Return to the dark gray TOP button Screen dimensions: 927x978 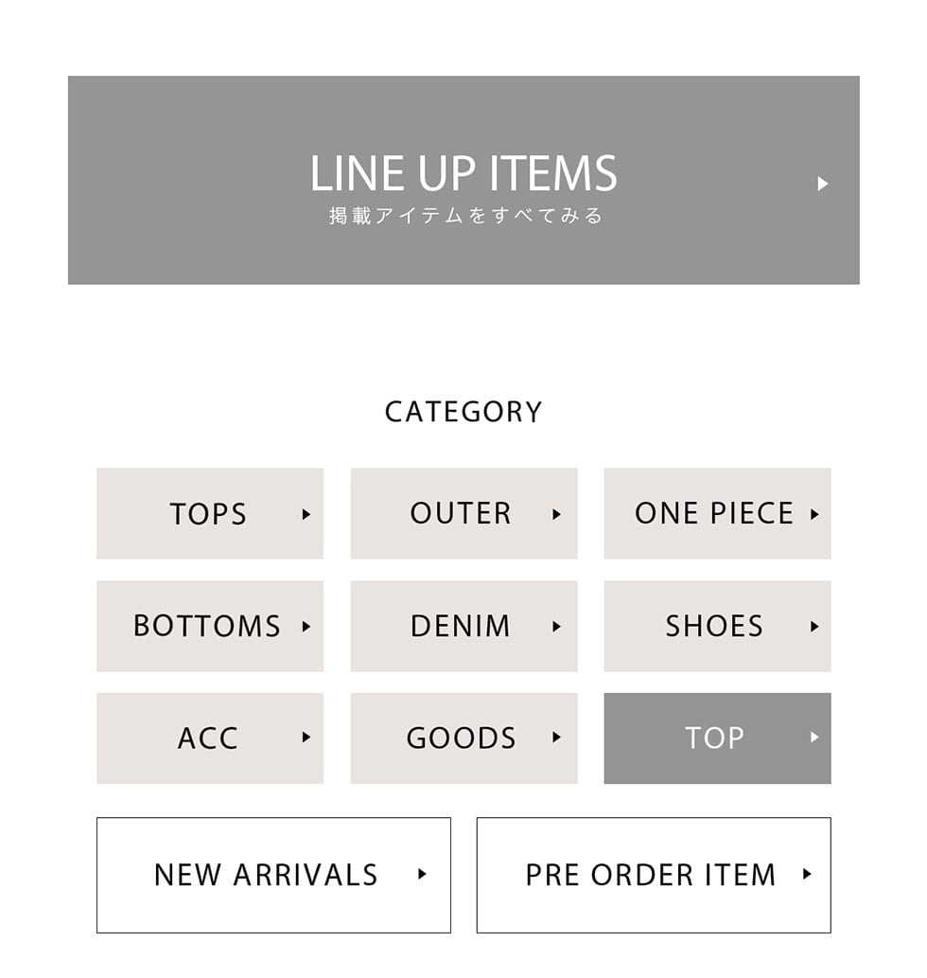(x=716, y=738)
